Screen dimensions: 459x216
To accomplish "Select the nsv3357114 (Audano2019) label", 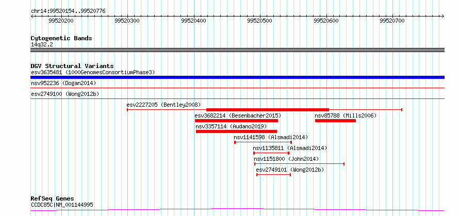I will (231, 126).
